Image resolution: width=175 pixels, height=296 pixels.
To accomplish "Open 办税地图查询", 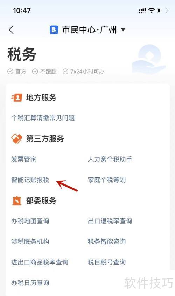I will [x=30, y=221].
